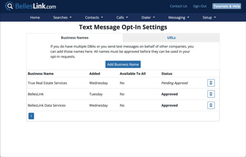The width and height of the screenshot is (246, 157).
Task: Open the Contacts dropdown menu
Action: pos(94,17)
